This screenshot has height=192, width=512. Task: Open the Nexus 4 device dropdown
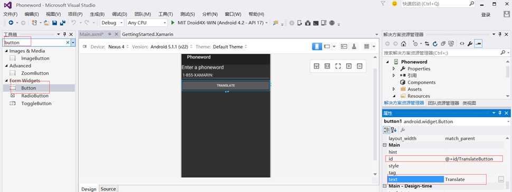tap(118, 46)
